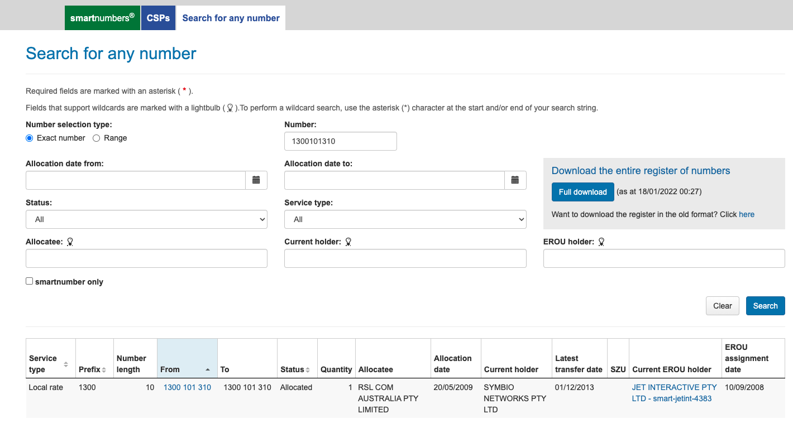This screenshot has width=793, height=428.
Task: Focus the Allocation date from field
Action: tap(136, 180)
